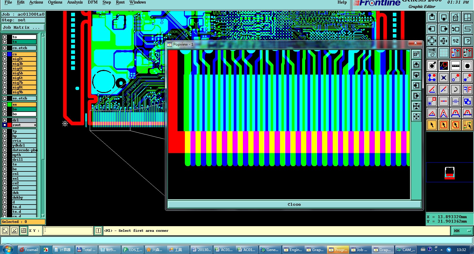The image size is (474, 254).
Task: Select the cs.etch layer name
Action: click(24, 48)
